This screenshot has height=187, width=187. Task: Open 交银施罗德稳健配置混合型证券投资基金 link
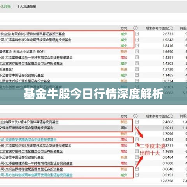click(32, 169)
